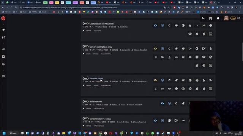Select TypeScript icon for Capitalization and Mutability
Screen dimensions: 243x136
[211, 34]
